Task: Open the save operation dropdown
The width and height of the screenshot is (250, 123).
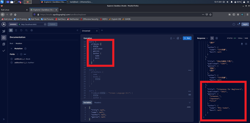Action: (179, 38)
